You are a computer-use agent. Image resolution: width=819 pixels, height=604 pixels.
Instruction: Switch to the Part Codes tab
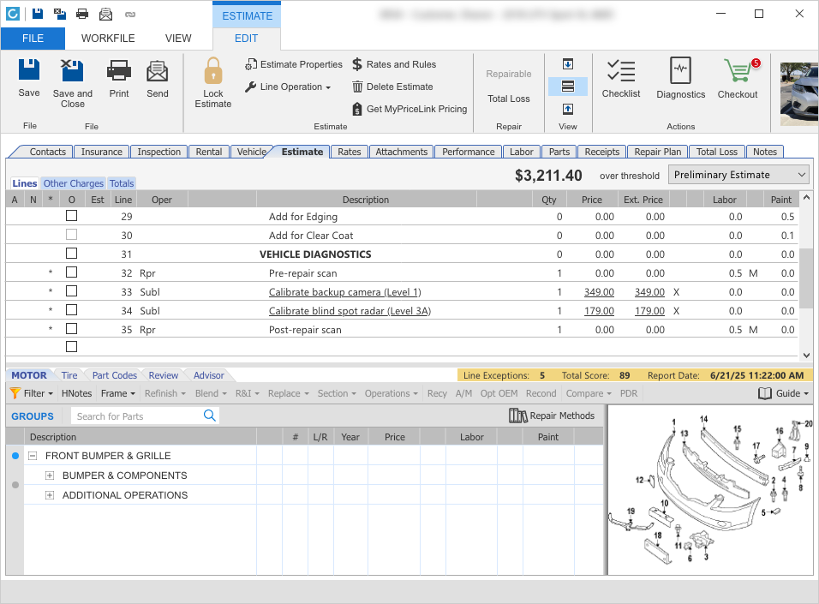tap(115, 375)
